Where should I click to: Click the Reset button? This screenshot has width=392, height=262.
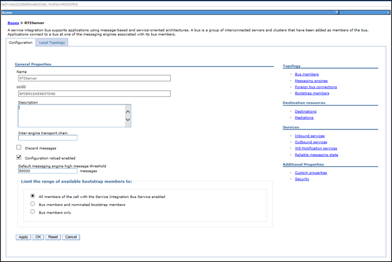point(53,237)
